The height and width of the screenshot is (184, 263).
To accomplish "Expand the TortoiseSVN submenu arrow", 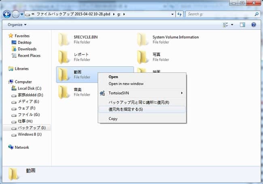I will point(182,93).
